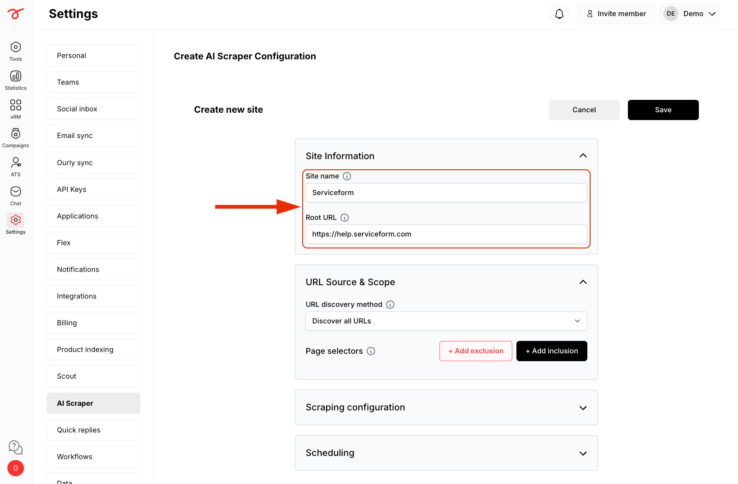Save the new site configuration
This screenshot has height=484, width=738.
click(x=663, y=110)
